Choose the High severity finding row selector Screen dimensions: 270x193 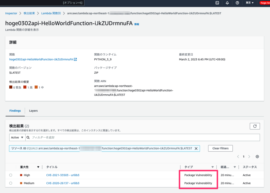coord(10,175)
